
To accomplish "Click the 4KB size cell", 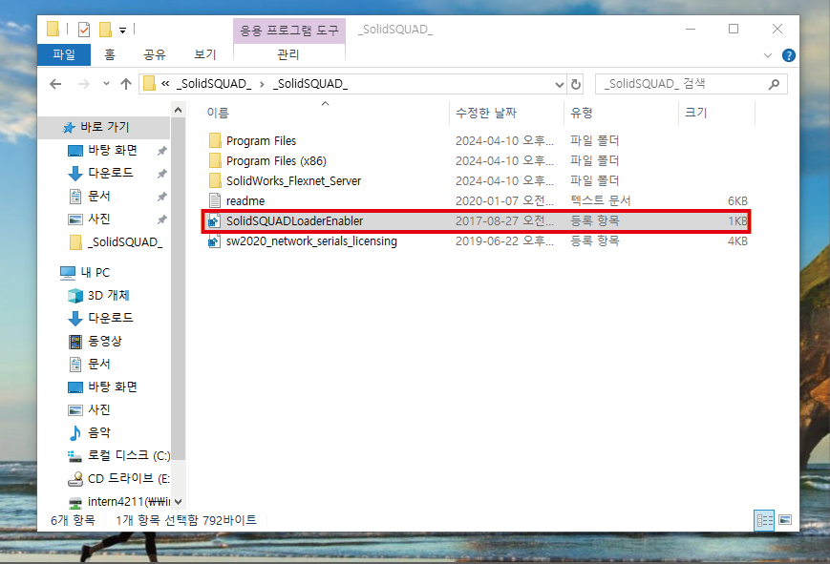I will [737, 241].
